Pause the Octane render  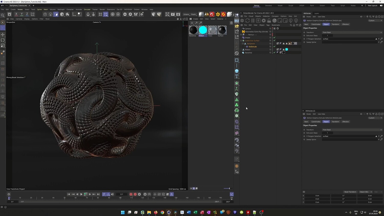253,20
